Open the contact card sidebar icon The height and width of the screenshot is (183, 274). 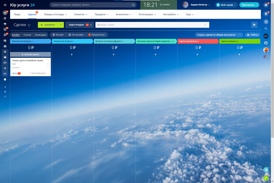coord(5,41)
